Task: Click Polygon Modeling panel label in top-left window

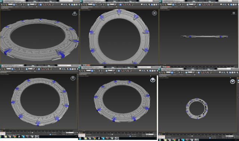Action: coord(4,8)
